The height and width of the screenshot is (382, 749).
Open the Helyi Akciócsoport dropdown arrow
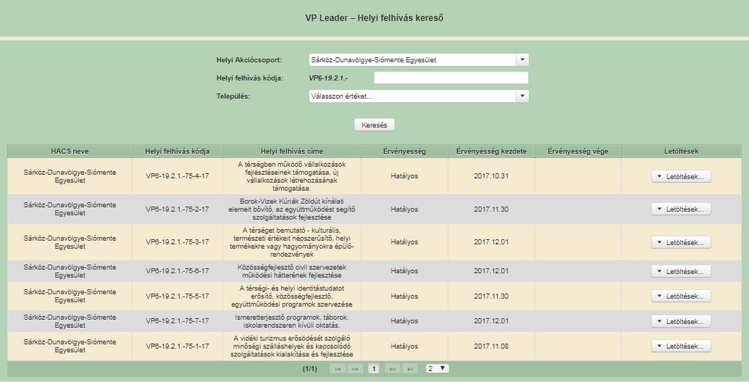point(522,60)
